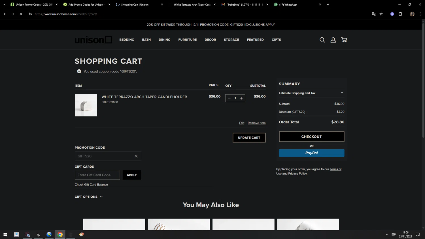
Task: Open the Bedding menu
Action: pyautogui.click(x=127, y=40)
